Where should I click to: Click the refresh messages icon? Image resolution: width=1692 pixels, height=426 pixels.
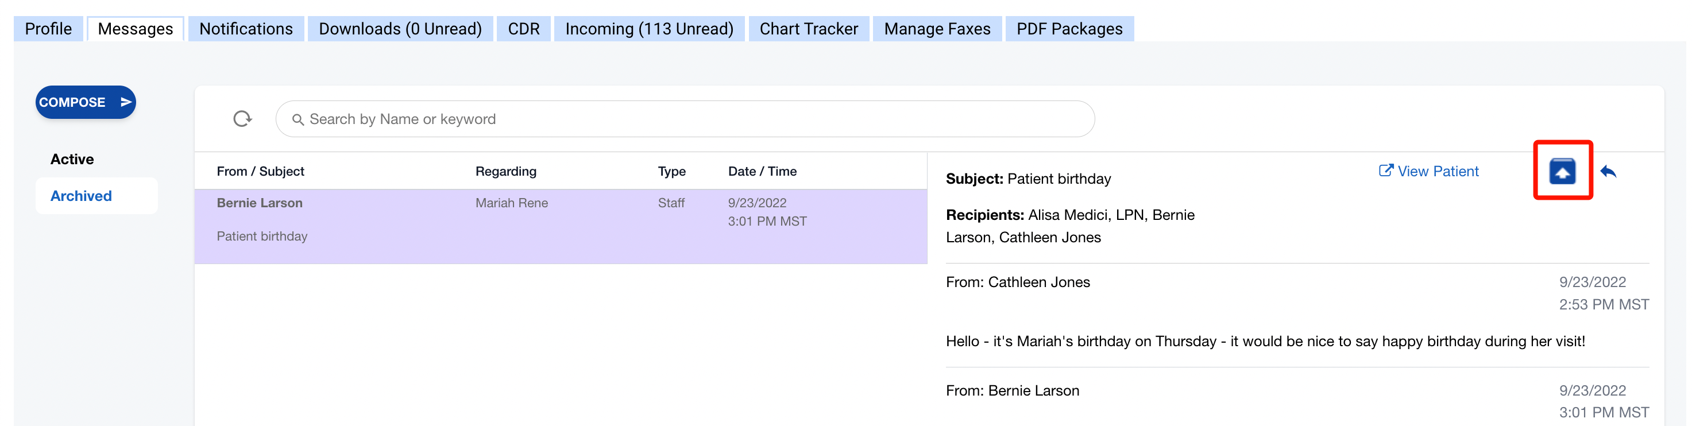point(242,119)
